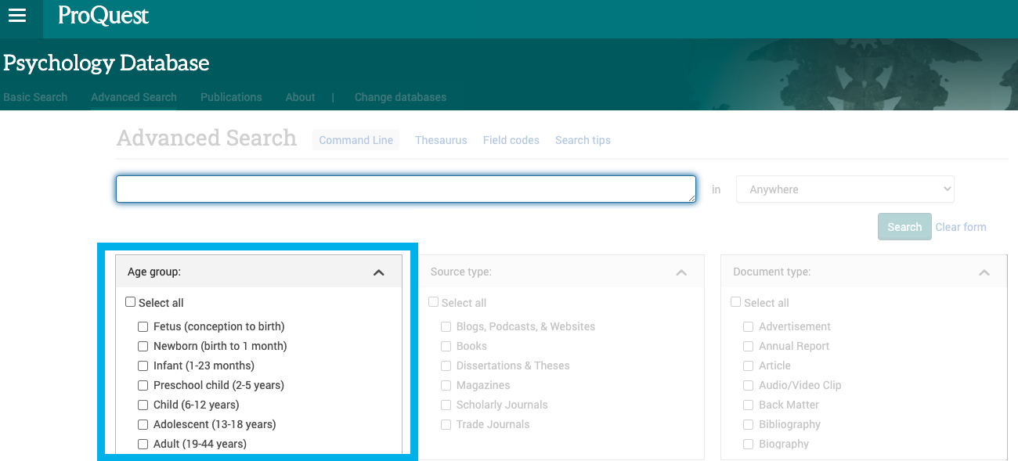
Task: Check Adolescent (13-18 years)
Action: [143, 424]
